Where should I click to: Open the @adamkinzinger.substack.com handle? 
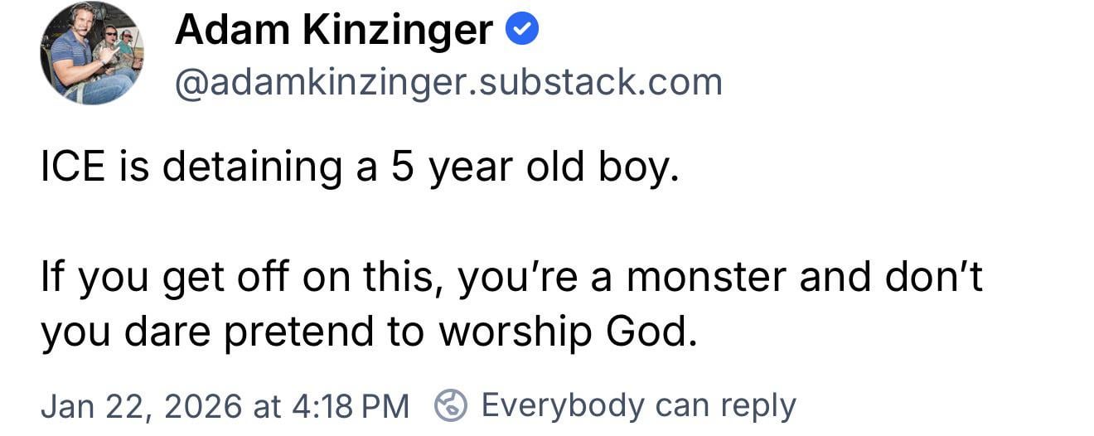[448, 82]
